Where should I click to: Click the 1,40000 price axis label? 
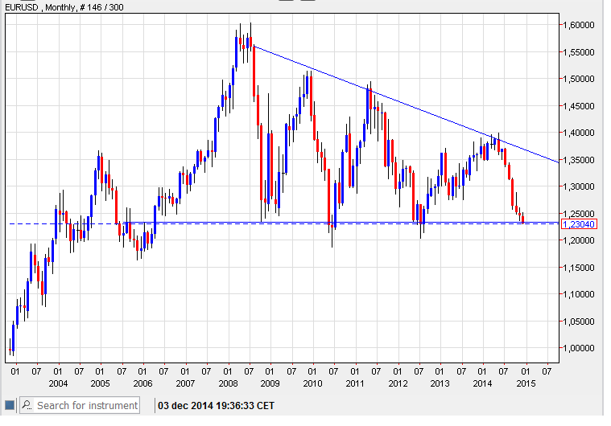(x=580, y=133)
